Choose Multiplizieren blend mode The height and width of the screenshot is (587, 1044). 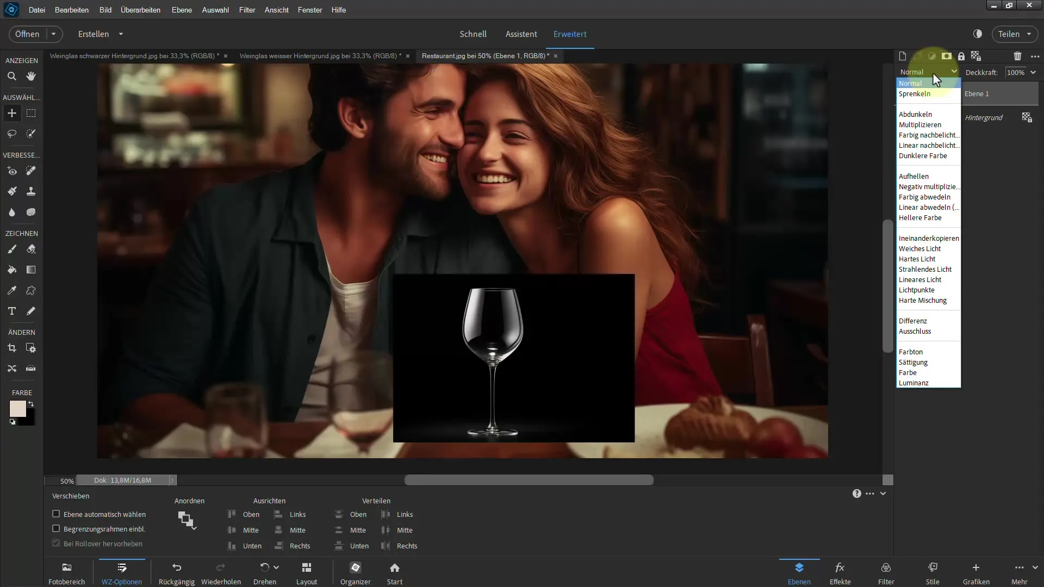pyautogui.click(x=920, y=124)
